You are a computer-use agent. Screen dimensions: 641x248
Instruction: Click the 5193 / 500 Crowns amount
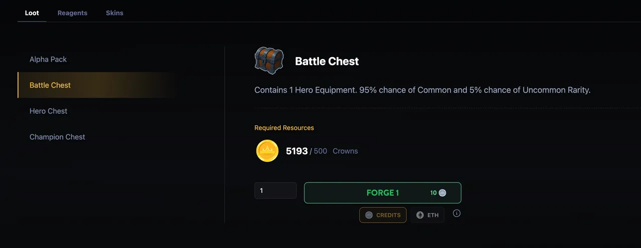pos(322,151)
